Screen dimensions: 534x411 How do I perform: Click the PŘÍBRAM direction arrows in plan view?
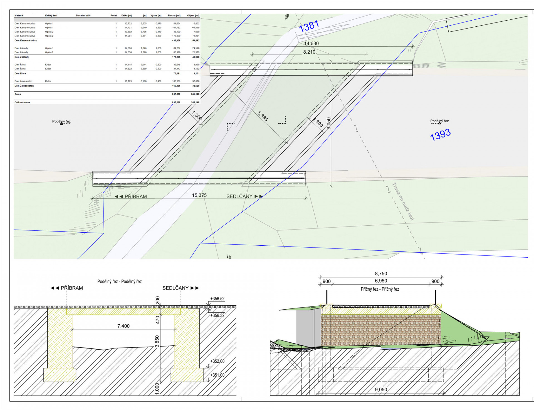pyautogui.click(x=119, y=196)
